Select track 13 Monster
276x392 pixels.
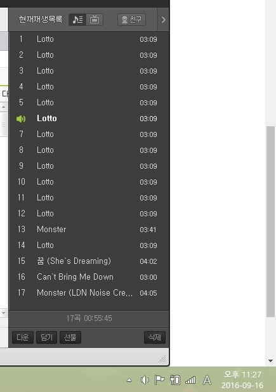coord(89,229)
